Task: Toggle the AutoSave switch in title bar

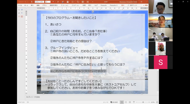Action: coord(26,2)
